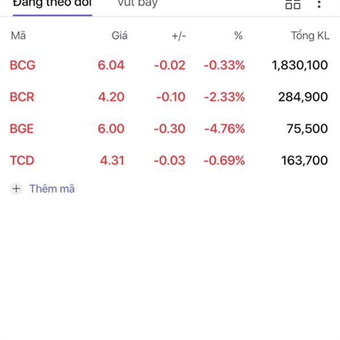340x340 pixels.
Task: Tap the plus icon beside Thêm mã
Action: tap(16, 189)
